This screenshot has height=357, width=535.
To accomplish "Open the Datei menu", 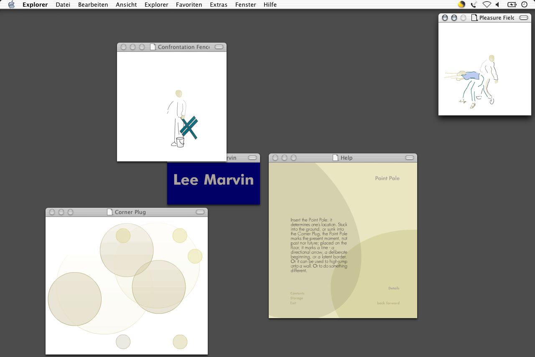I will [x=63, y=5].
